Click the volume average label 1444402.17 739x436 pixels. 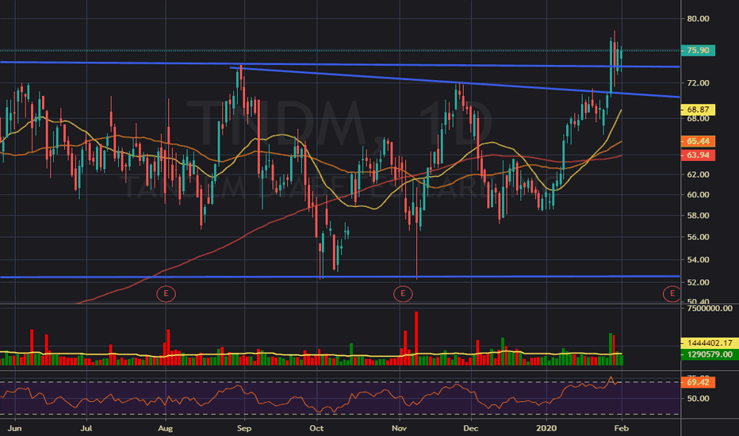(710, 343)
